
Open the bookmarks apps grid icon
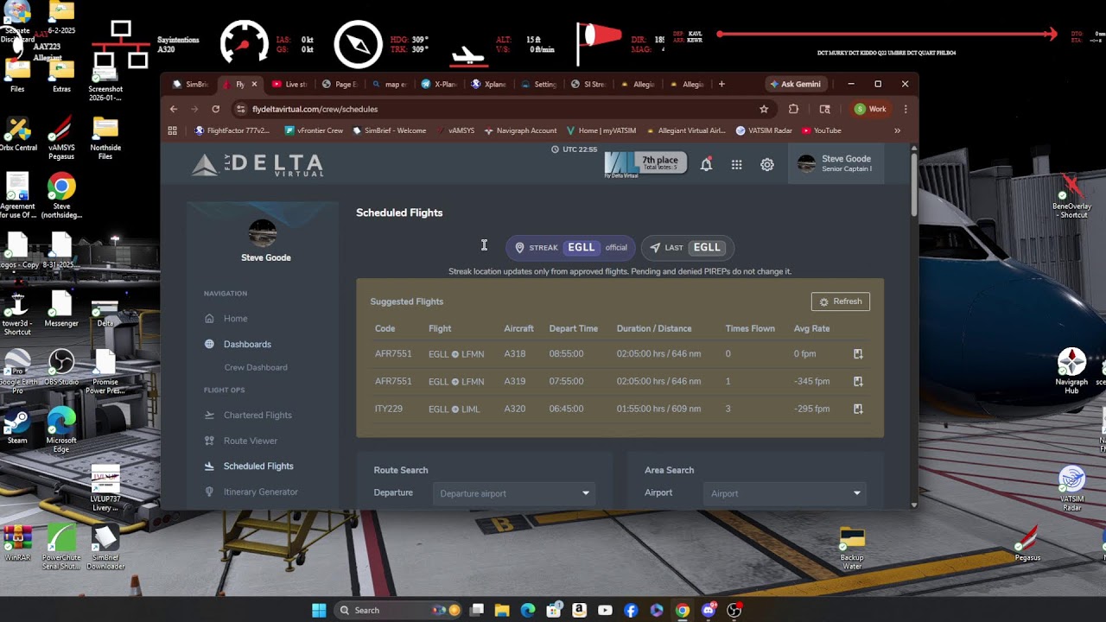(x=172, y=130)
